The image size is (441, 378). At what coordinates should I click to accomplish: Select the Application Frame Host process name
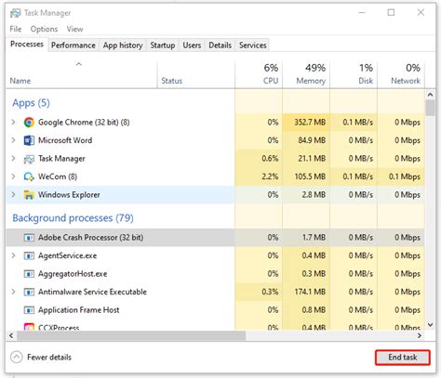tap(79, 310)
